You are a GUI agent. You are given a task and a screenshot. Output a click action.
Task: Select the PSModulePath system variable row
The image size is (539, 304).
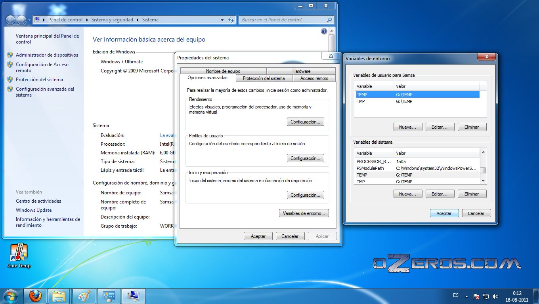[417, 168]
